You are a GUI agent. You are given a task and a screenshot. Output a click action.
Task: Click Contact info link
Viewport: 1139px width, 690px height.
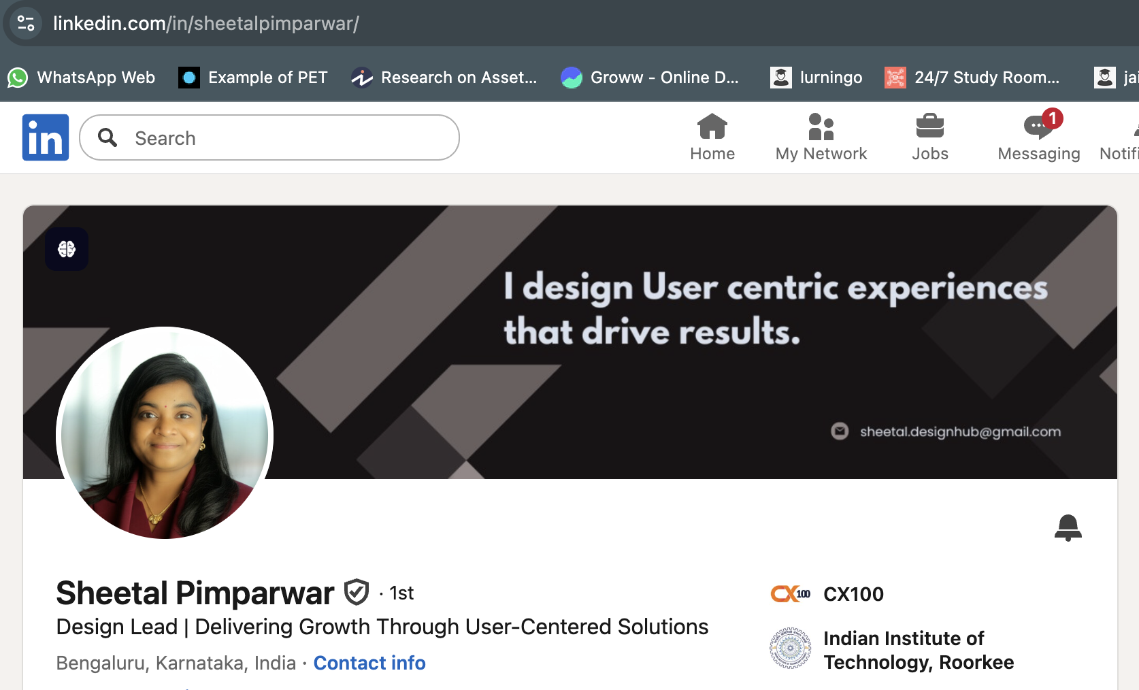point(369,662)
